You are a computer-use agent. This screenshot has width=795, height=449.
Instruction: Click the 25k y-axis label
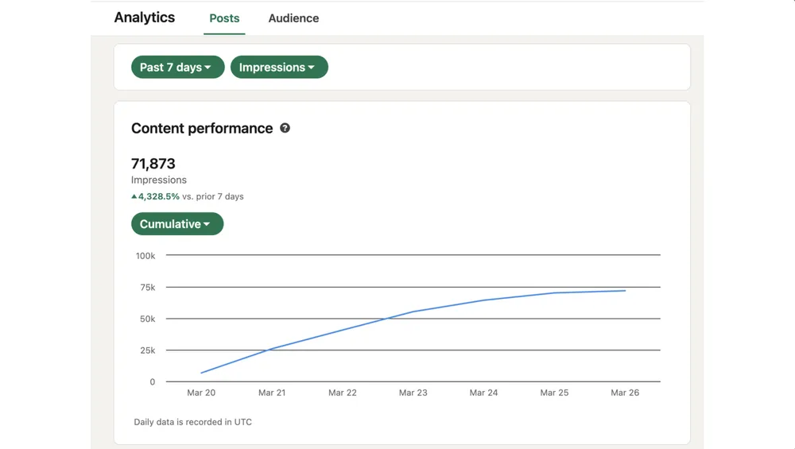(x=148, y=350)
